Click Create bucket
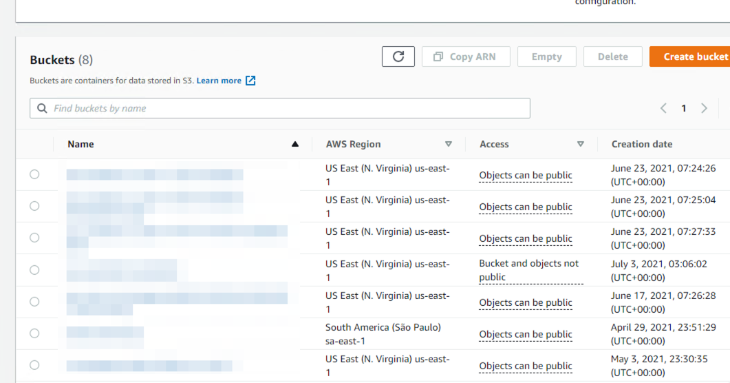730x383 pixels. [690, 57]
